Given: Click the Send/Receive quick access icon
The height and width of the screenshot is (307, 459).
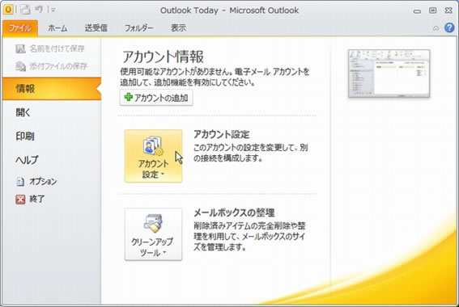Looking at the screenshot, I should [x=25, y=10].
